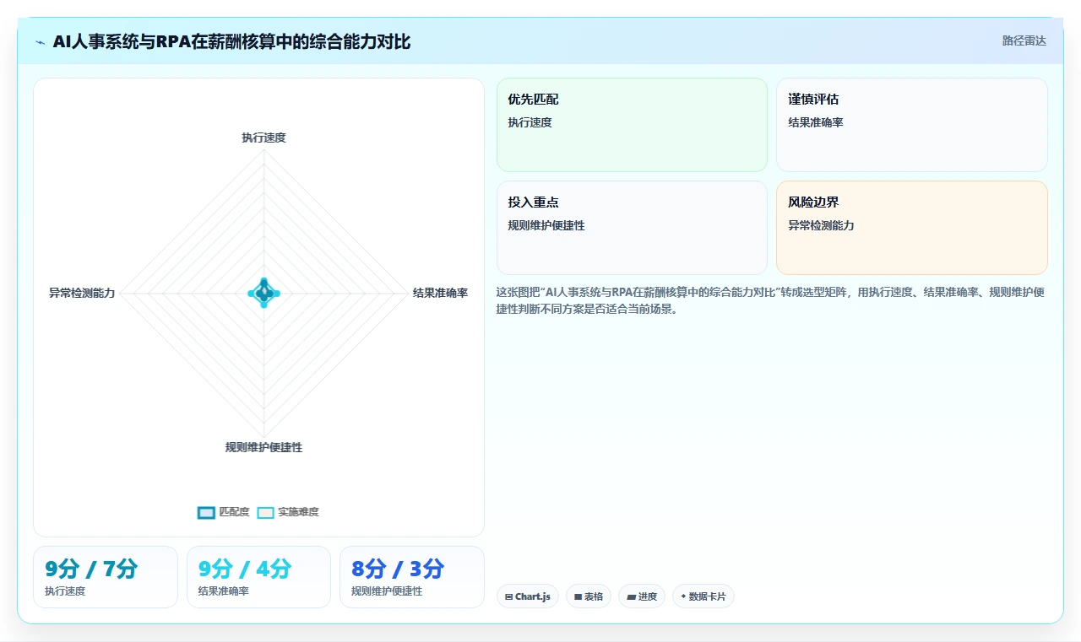Click the 8分 / 3分 score value

[x=398, y=569]
